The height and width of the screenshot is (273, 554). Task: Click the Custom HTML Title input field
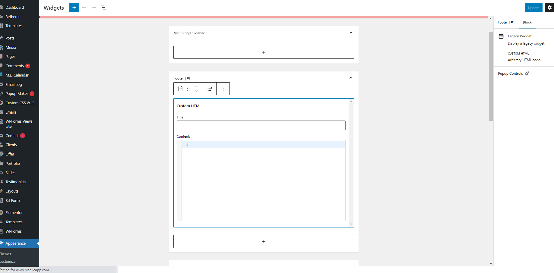(261, 125)
